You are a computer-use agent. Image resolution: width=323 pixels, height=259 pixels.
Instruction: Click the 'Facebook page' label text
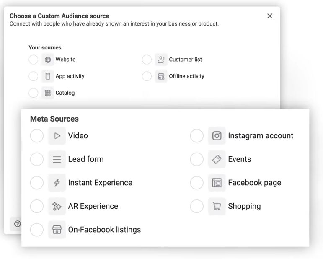(x=255, y=183)
